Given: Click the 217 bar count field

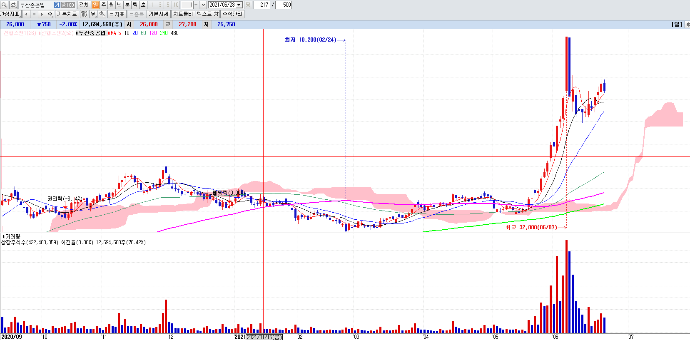Looking at the screenshot, I should (262, 5).
